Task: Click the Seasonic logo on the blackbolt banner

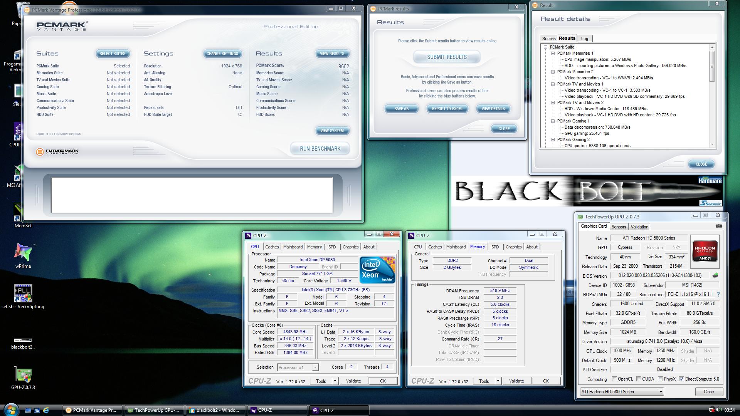Action: pyautogui.click(x=710, y=203)
